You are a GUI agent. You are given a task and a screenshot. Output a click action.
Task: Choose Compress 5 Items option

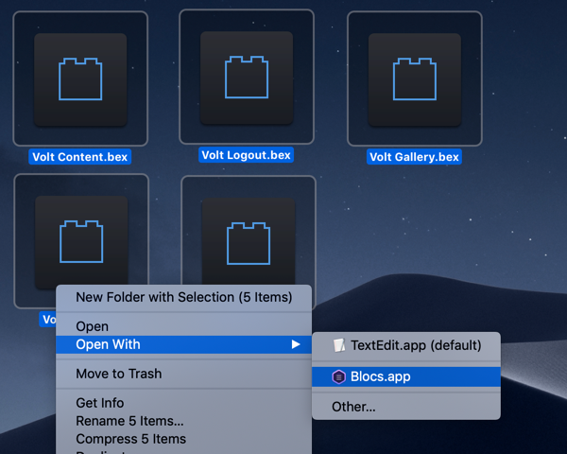coord(183,439)
